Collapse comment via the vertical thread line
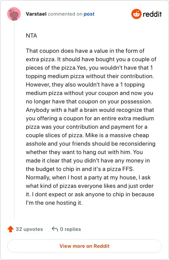 [14, 119]
